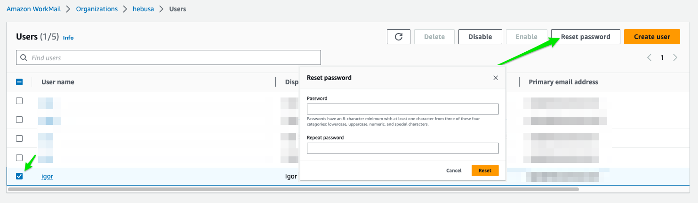The height and width of the screenshot is (203, 698).
Task: Check the second user row checkbox
Action: click(x=19, y=120)
